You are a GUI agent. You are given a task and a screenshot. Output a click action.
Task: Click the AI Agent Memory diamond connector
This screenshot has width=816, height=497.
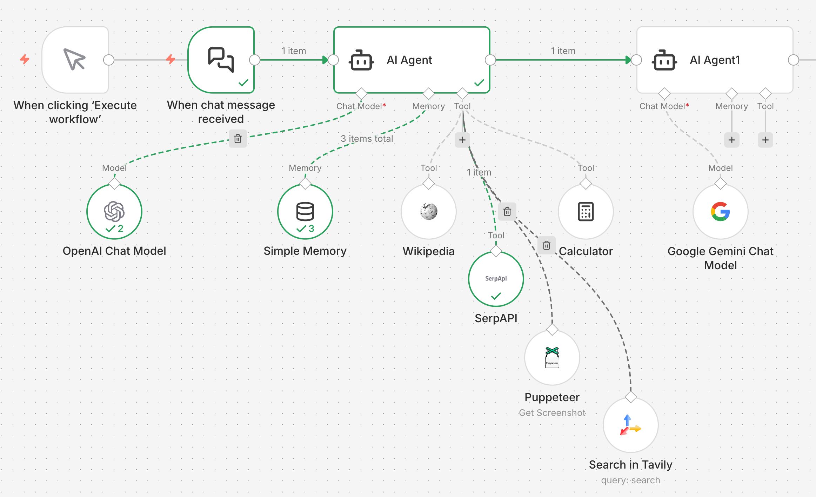pyautogui.click(x=428, y=93)
